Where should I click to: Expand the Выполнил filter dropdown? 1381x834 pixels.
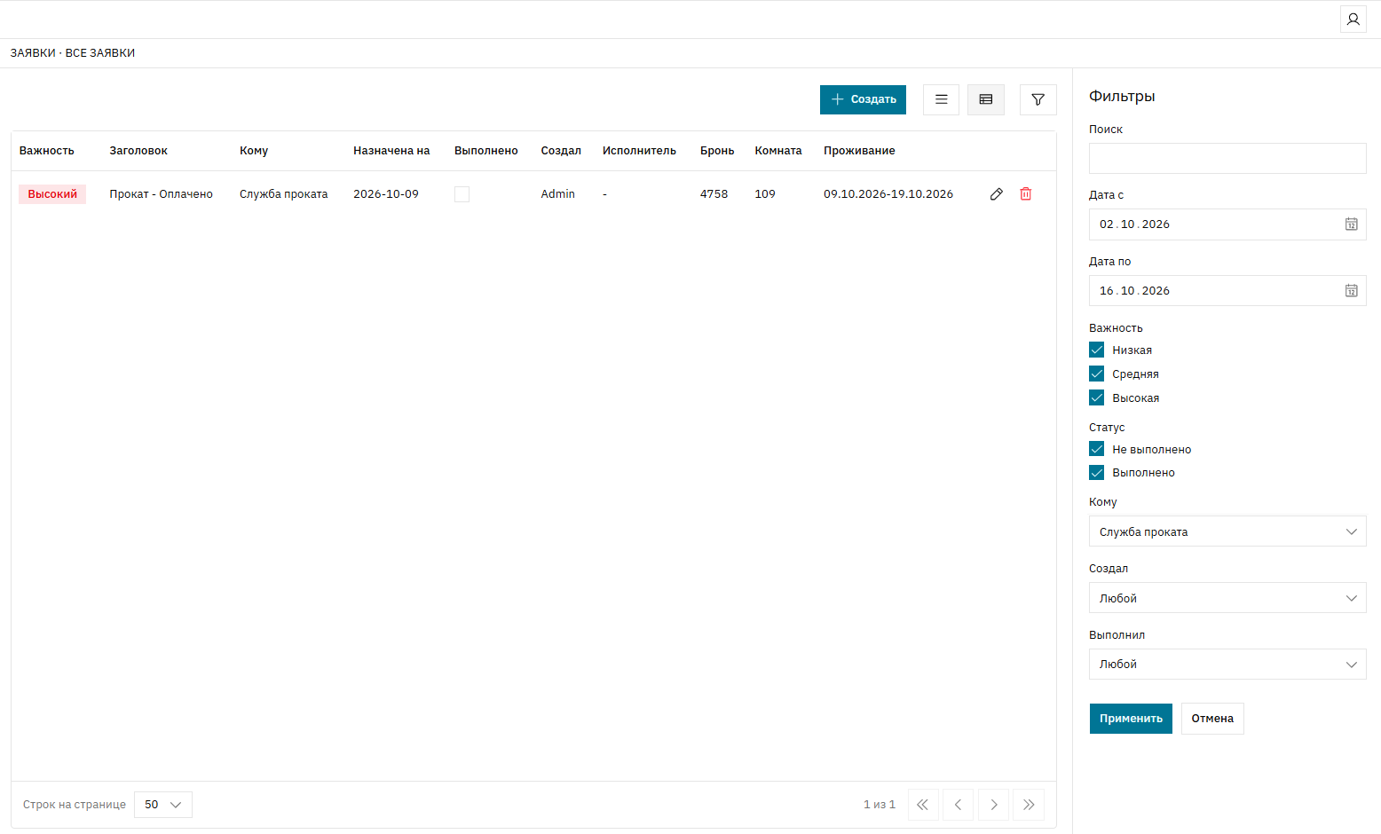click(1227, 665)
